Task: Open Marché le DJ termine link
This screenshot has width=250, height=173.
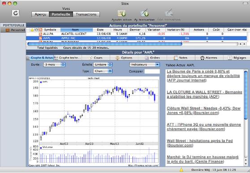Action: (203, 159)
